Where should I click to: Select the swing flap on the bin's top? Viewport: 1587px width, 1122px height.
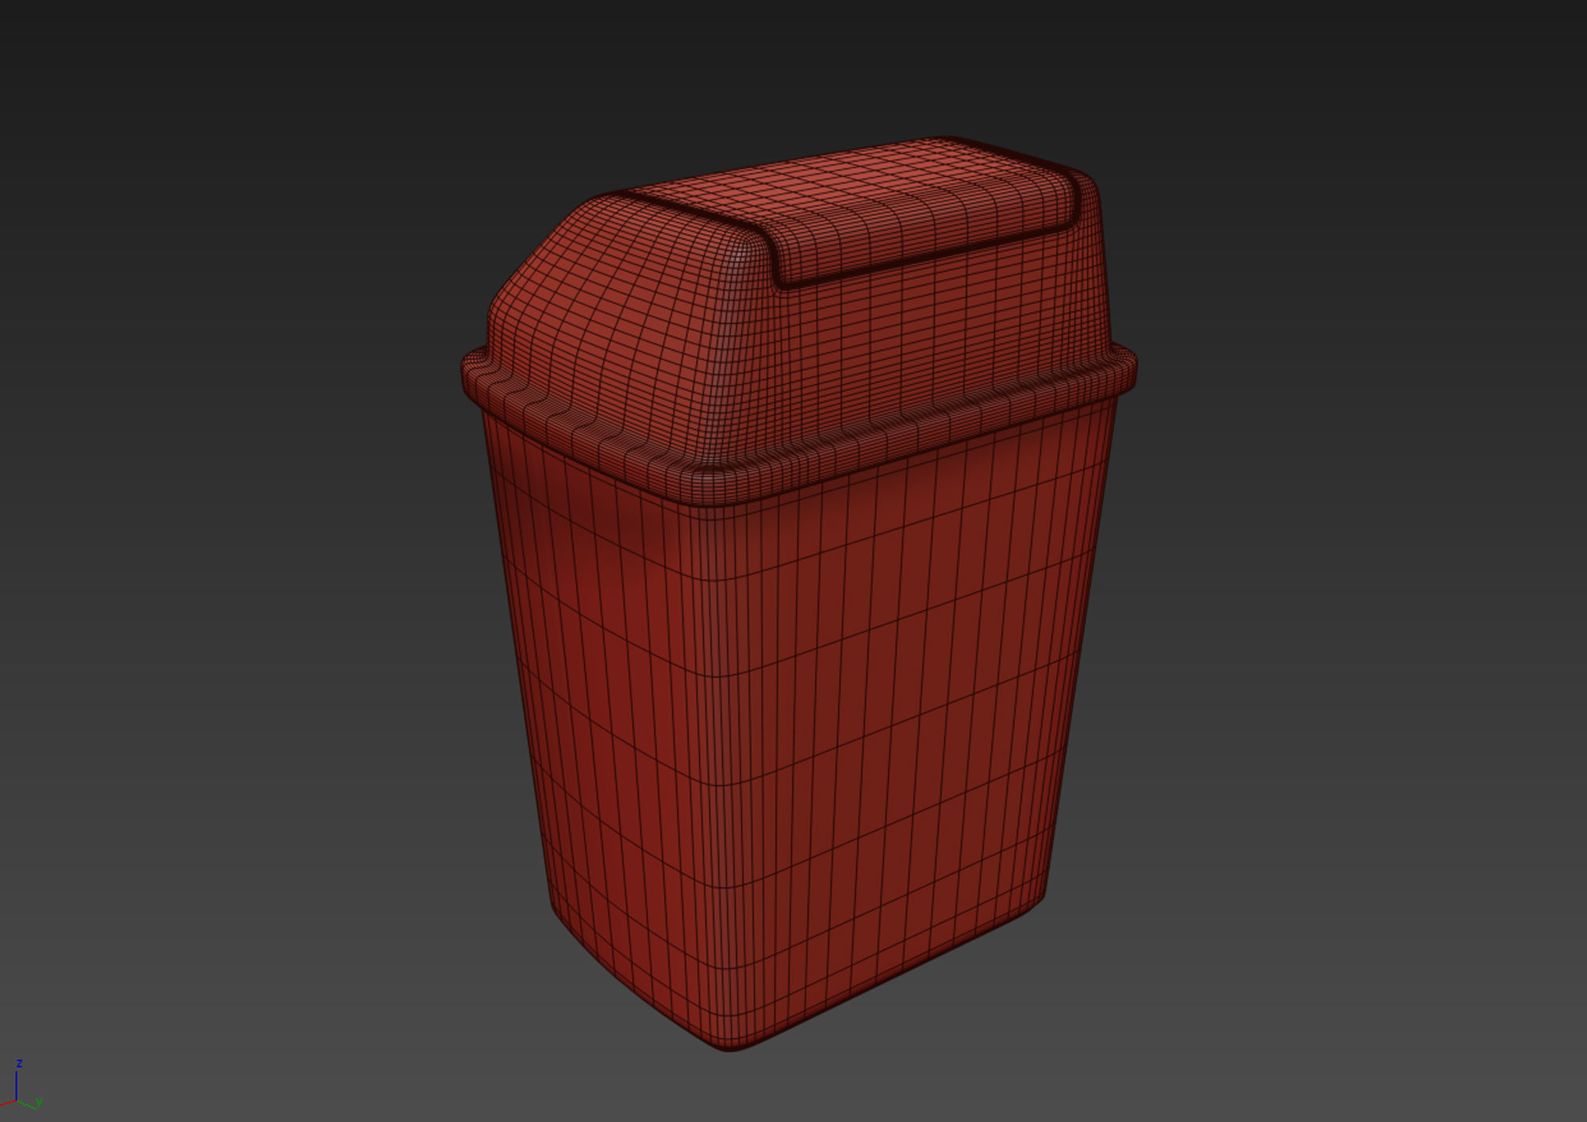853,210
